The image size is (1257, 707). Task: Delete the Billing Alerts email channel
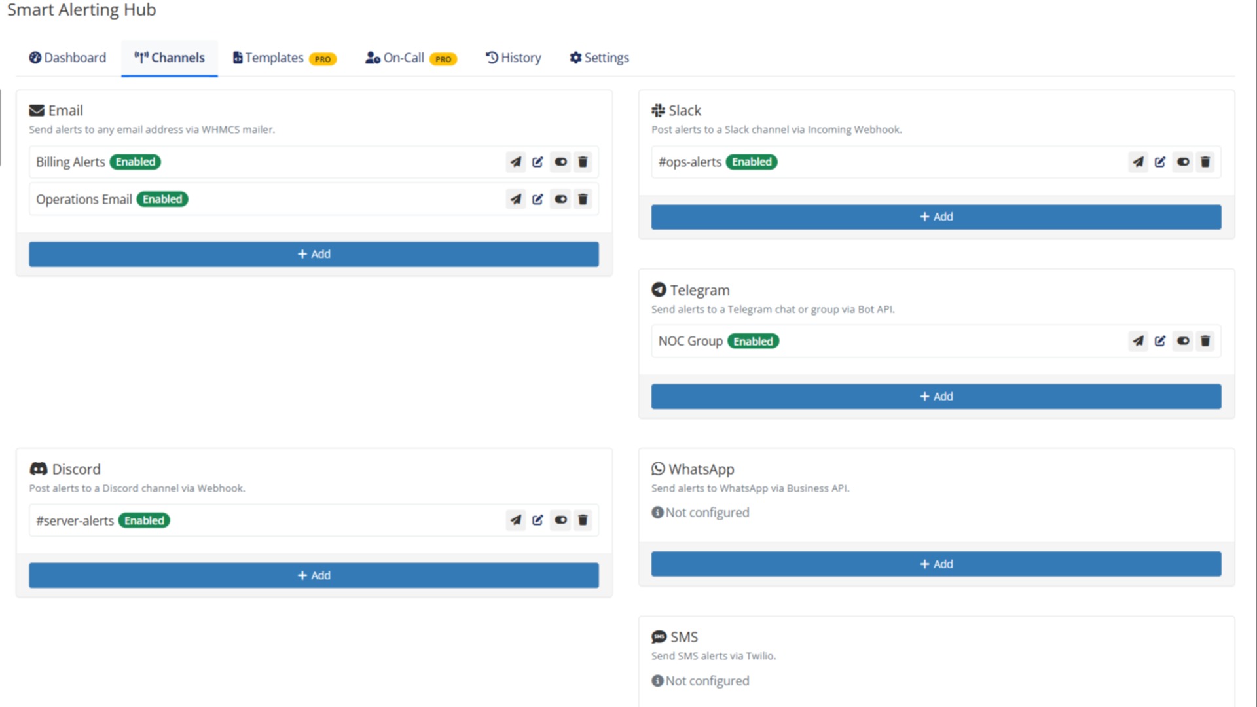(582, 162)
